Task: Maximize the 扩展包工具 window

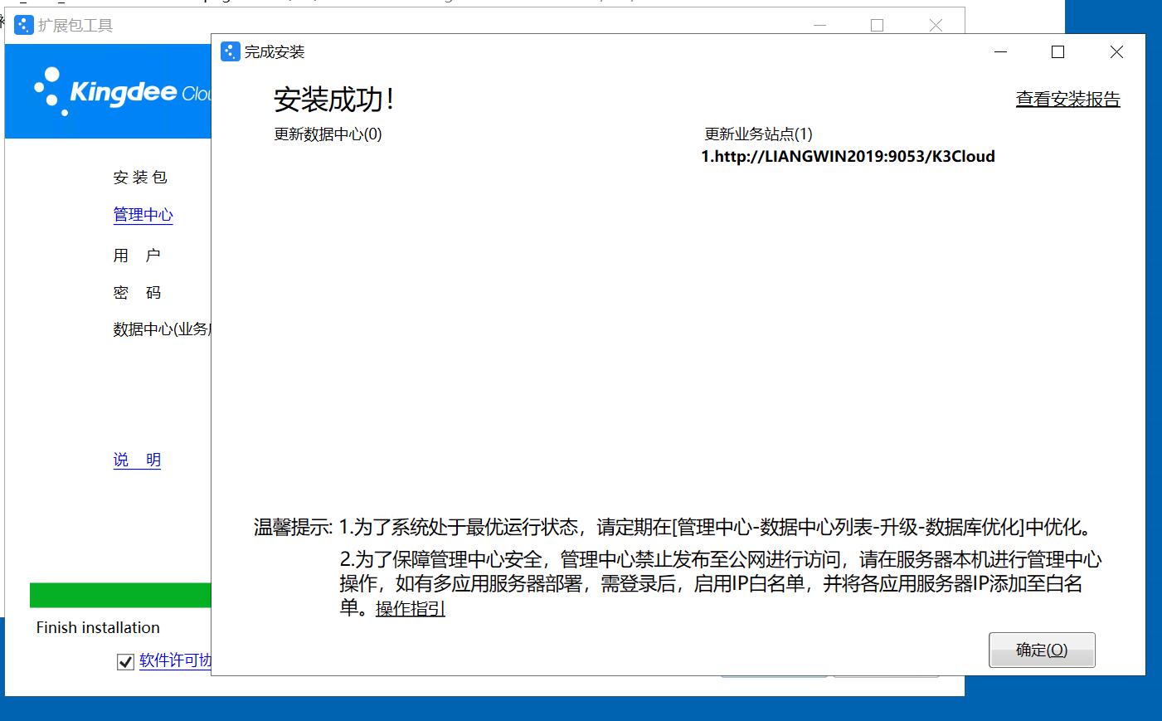Action: [877, 26]
